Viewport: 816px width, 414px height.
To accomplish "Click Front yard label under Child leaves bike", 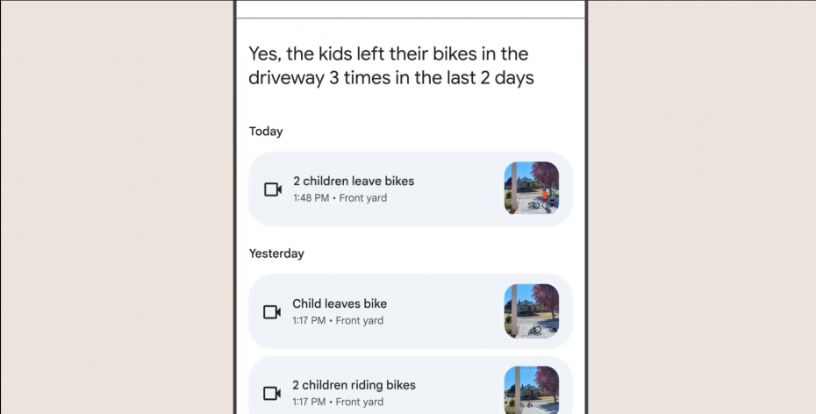I will (360, 321).
